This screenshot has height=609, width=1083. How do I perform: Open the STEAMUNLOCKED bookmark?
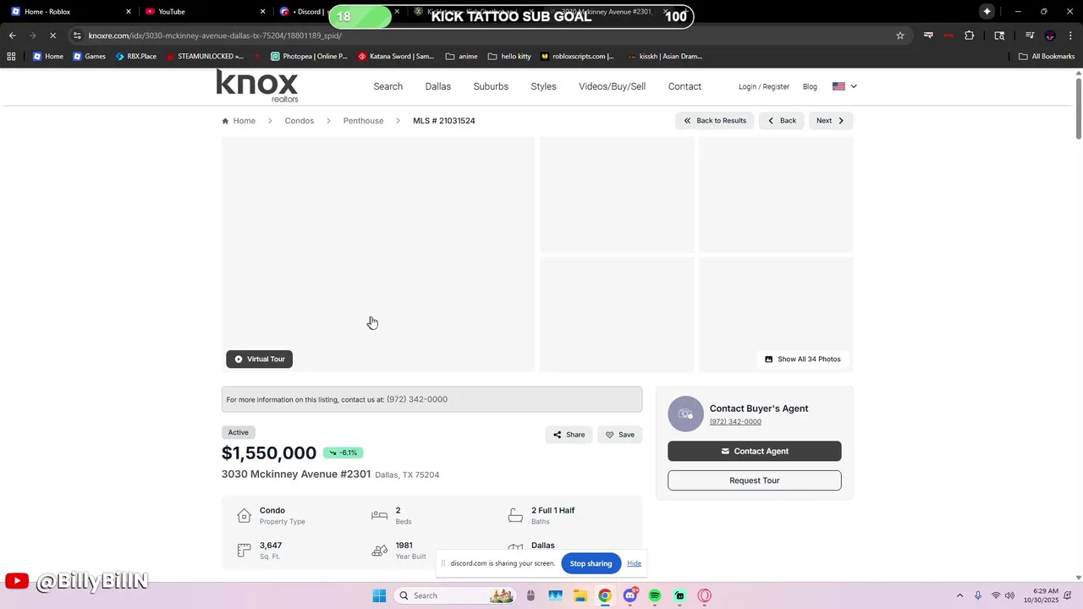[x=205, y=57]
